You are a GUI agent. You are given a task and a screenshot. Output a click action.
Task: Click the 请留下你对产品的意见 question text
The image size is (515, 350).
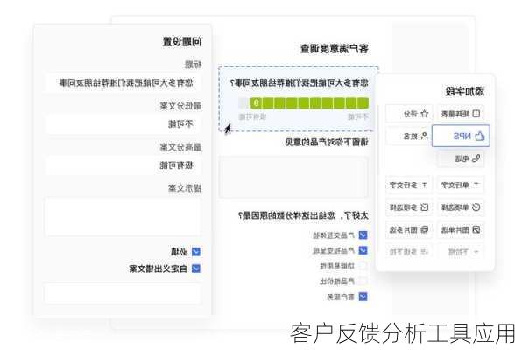(x=327, y=142)
